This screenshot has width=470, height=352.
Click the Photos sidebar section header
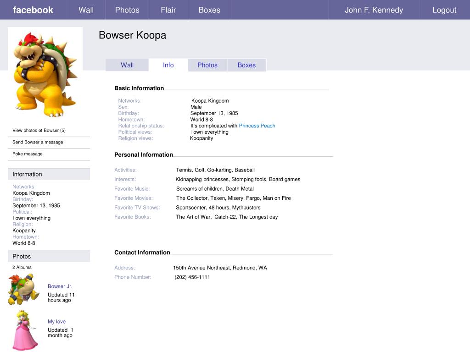[x=49, y=256]
